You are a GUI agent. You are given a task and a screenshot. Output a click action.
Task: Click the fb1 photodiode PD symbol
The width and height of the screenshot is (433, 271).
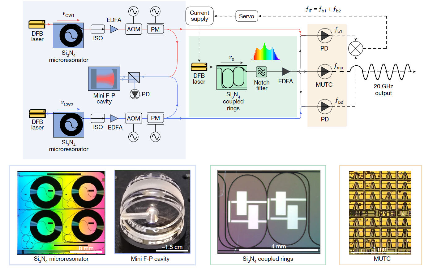pos(325,36)
